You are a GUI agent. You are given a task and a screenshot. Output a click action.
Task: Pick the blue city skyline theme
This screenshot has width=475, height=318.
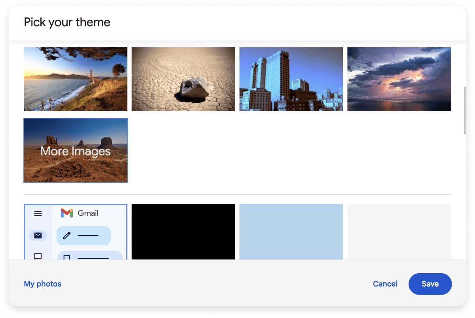point(291,79)
